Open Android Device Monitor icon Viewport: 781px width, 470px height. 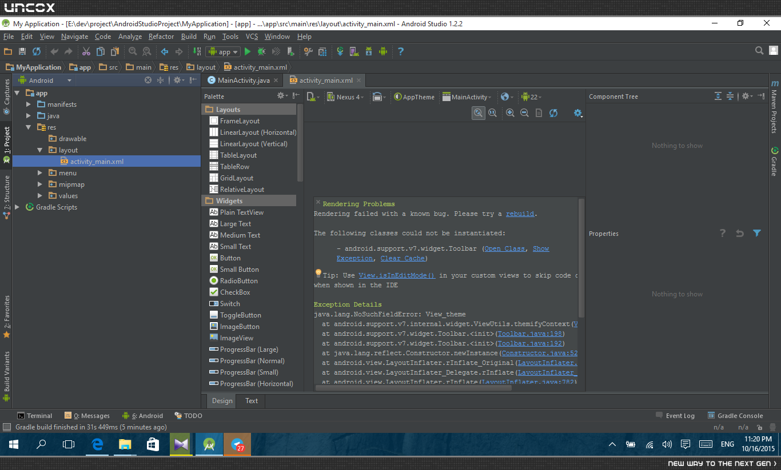[x=382, y=51]
